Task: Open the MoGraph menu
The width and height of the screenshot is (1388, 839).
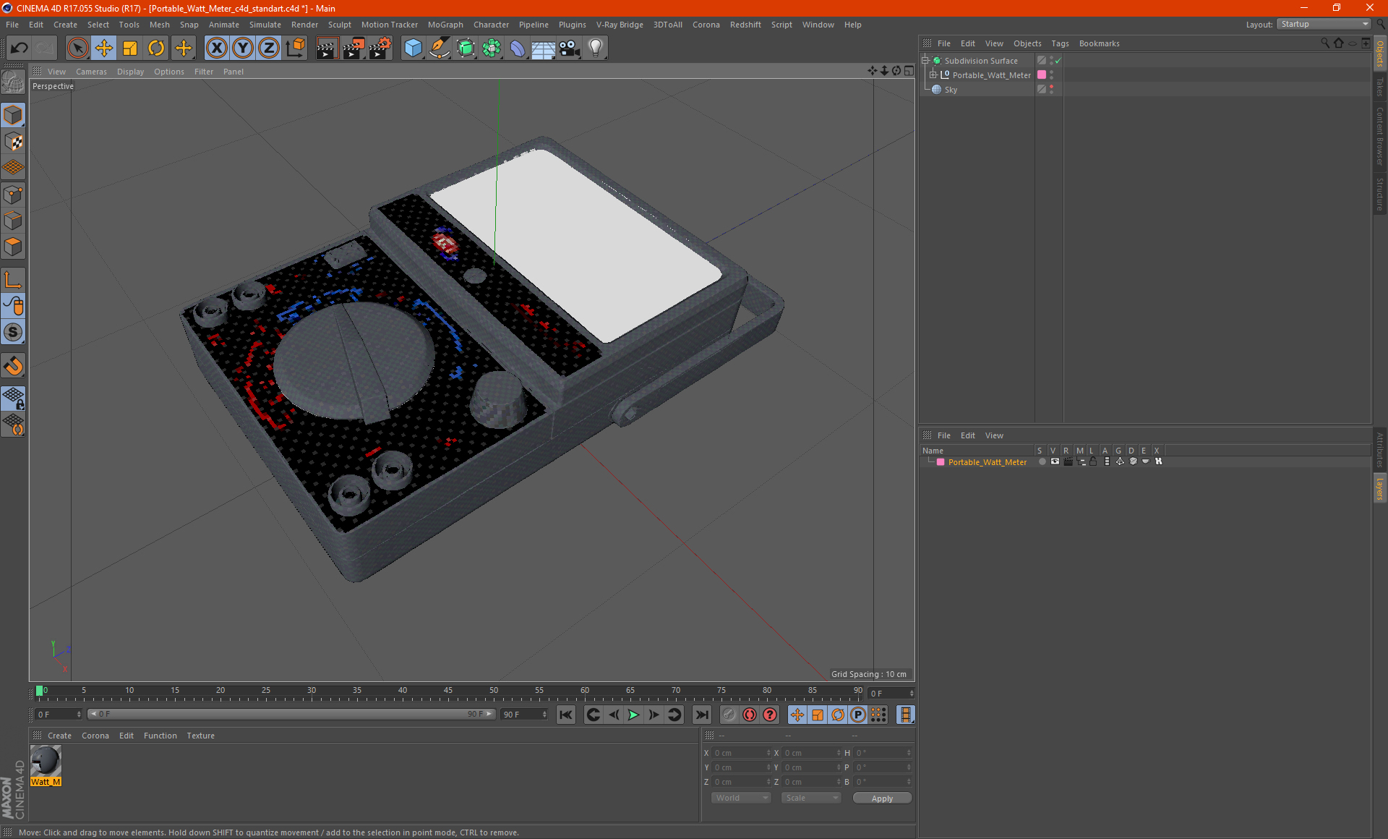Action: click(445, 25)
